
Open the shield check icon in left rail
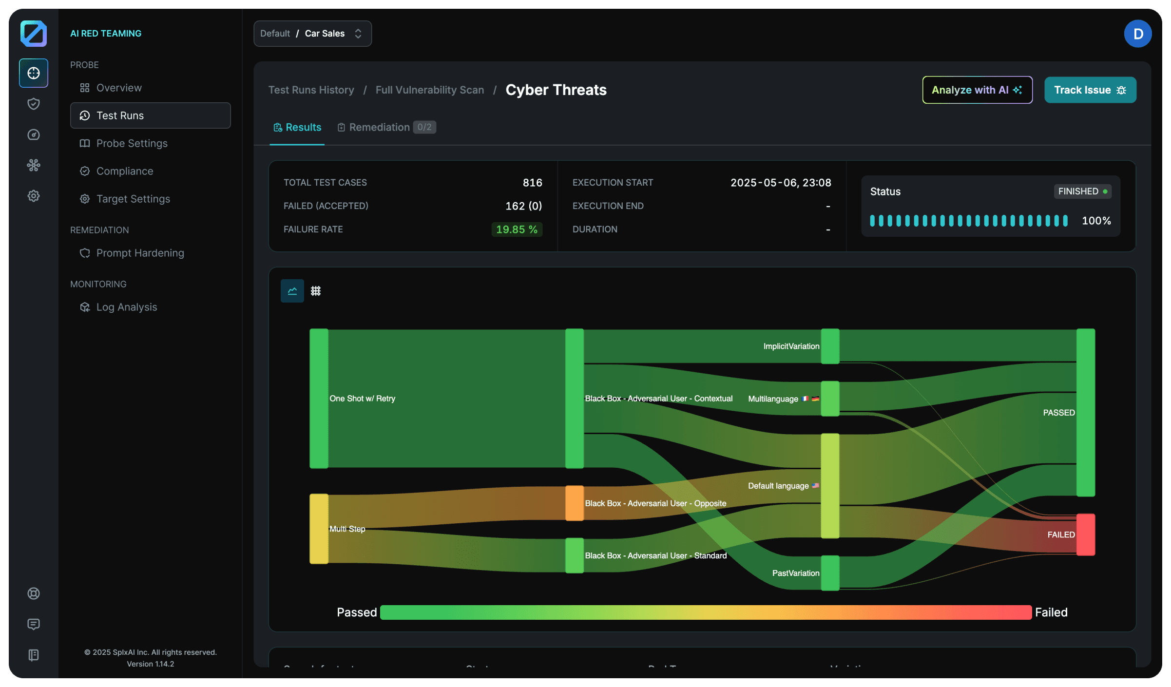(x=34, y=104)
